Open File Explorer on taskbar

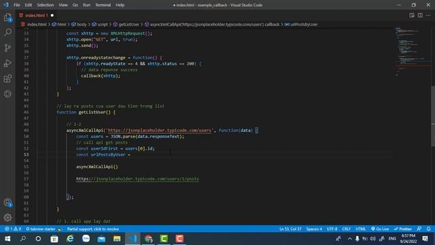point(117,239)
